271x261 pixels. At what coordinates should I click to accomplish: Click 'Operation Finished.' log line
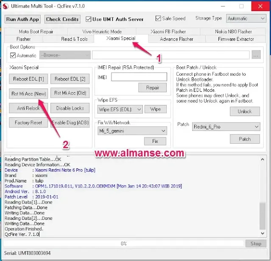pos(24,229)
